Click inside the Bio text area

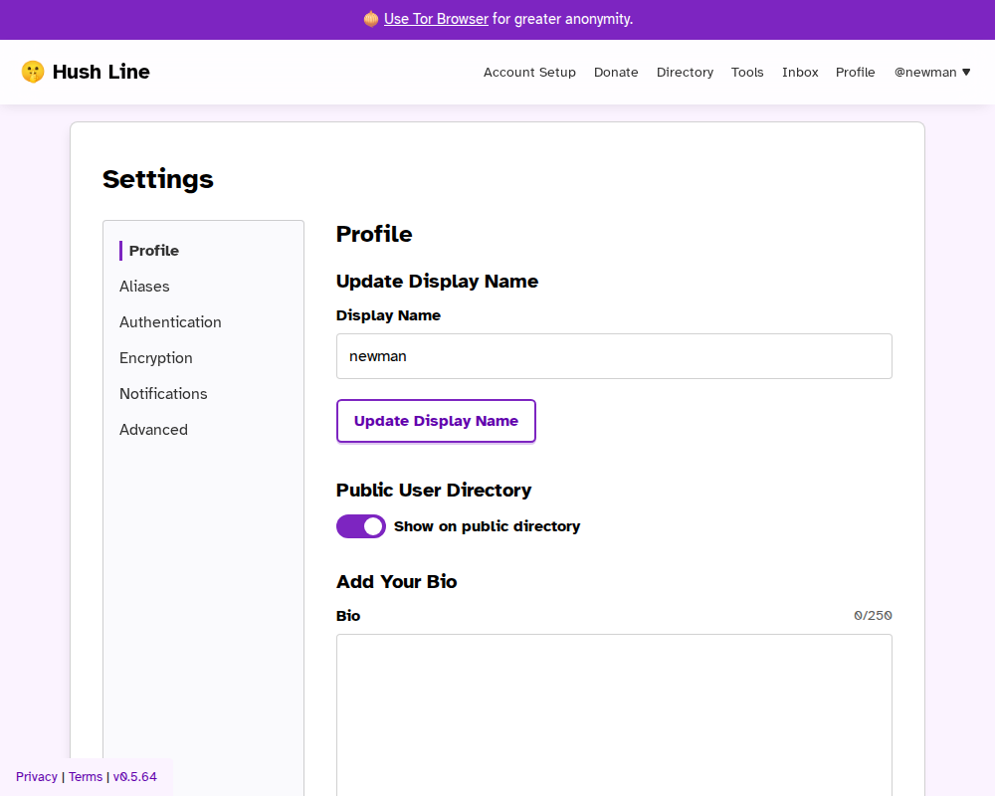click(614, 711)
